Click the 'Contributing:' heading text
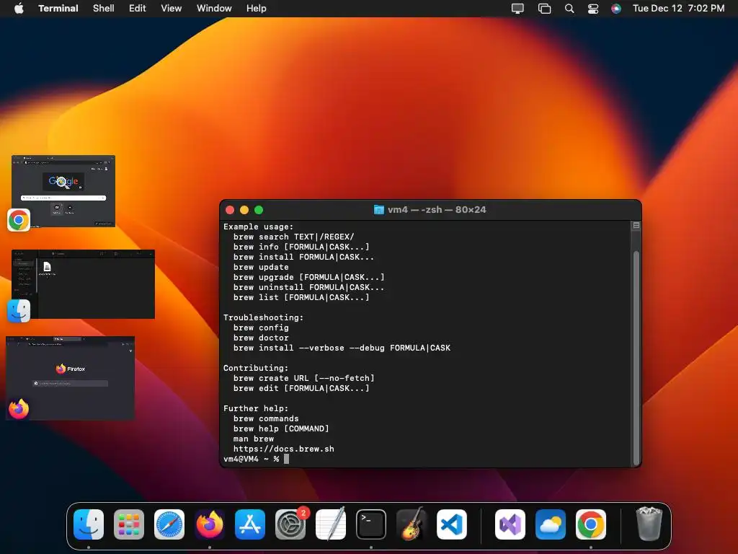 [256, 368]
